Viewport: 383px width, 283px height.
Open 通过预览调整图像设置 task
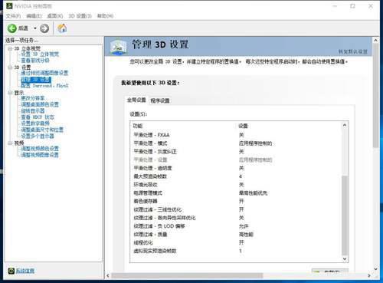pos(44,73)
